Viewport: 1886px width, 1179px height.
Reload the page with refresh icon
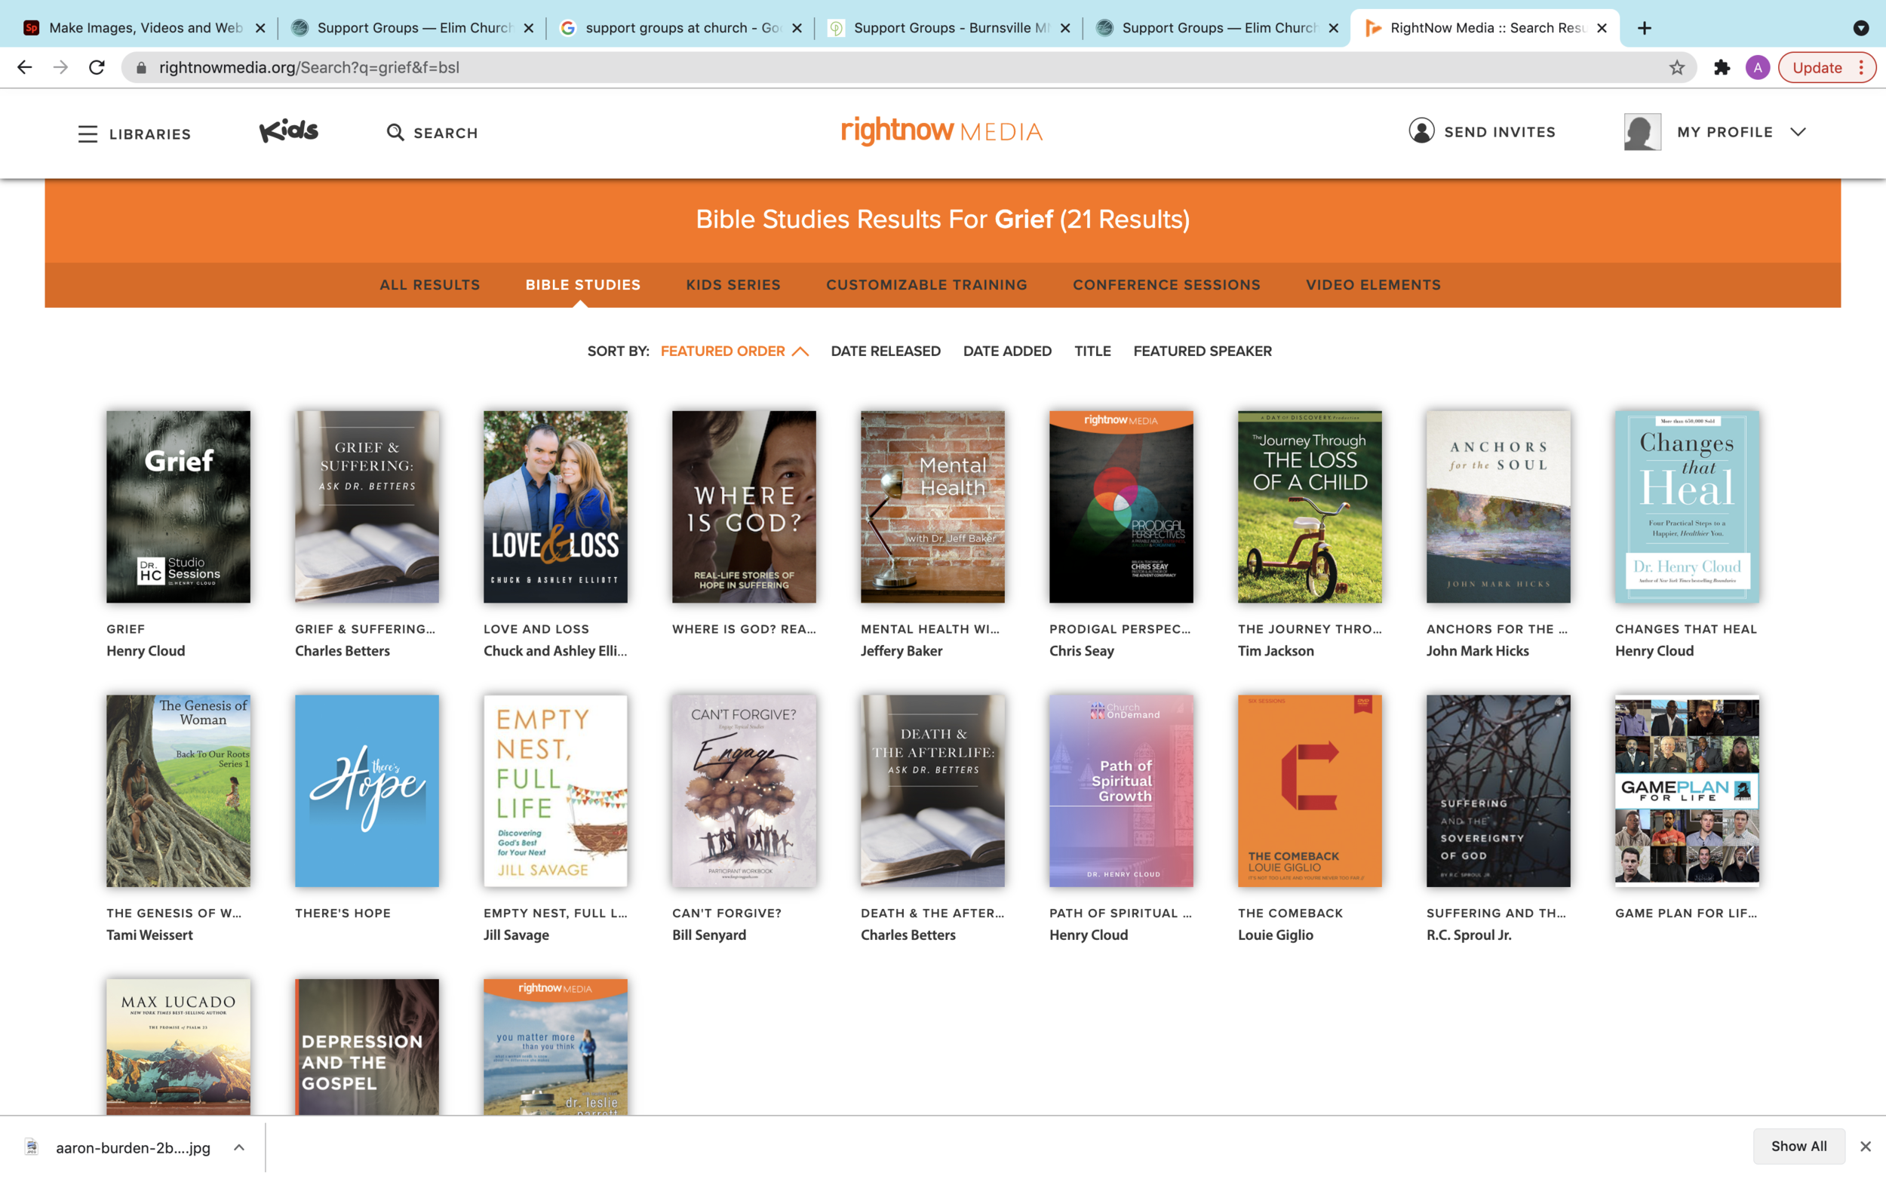pos(97,68)
